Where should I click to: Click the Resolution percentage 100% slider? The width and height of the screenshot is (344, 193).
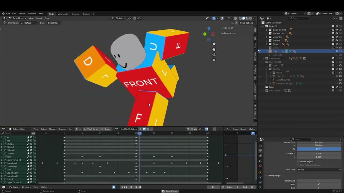(x=319, y=149)
